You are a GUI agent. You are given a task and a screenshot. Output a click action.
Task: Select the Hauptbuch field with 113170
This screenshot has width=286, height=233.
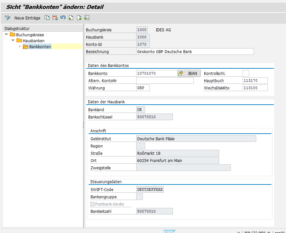(x=255, y=81)
